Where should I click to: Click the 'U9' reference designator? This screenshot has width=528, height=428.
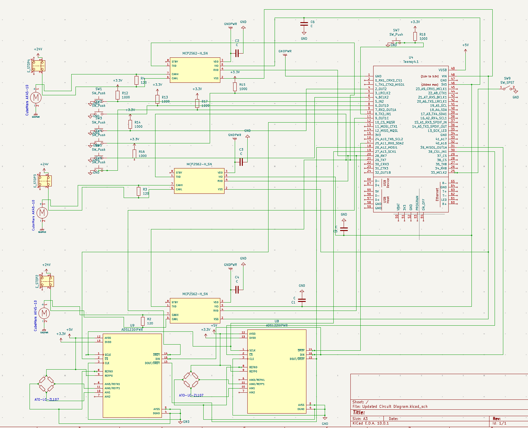[x=132, y=325]
